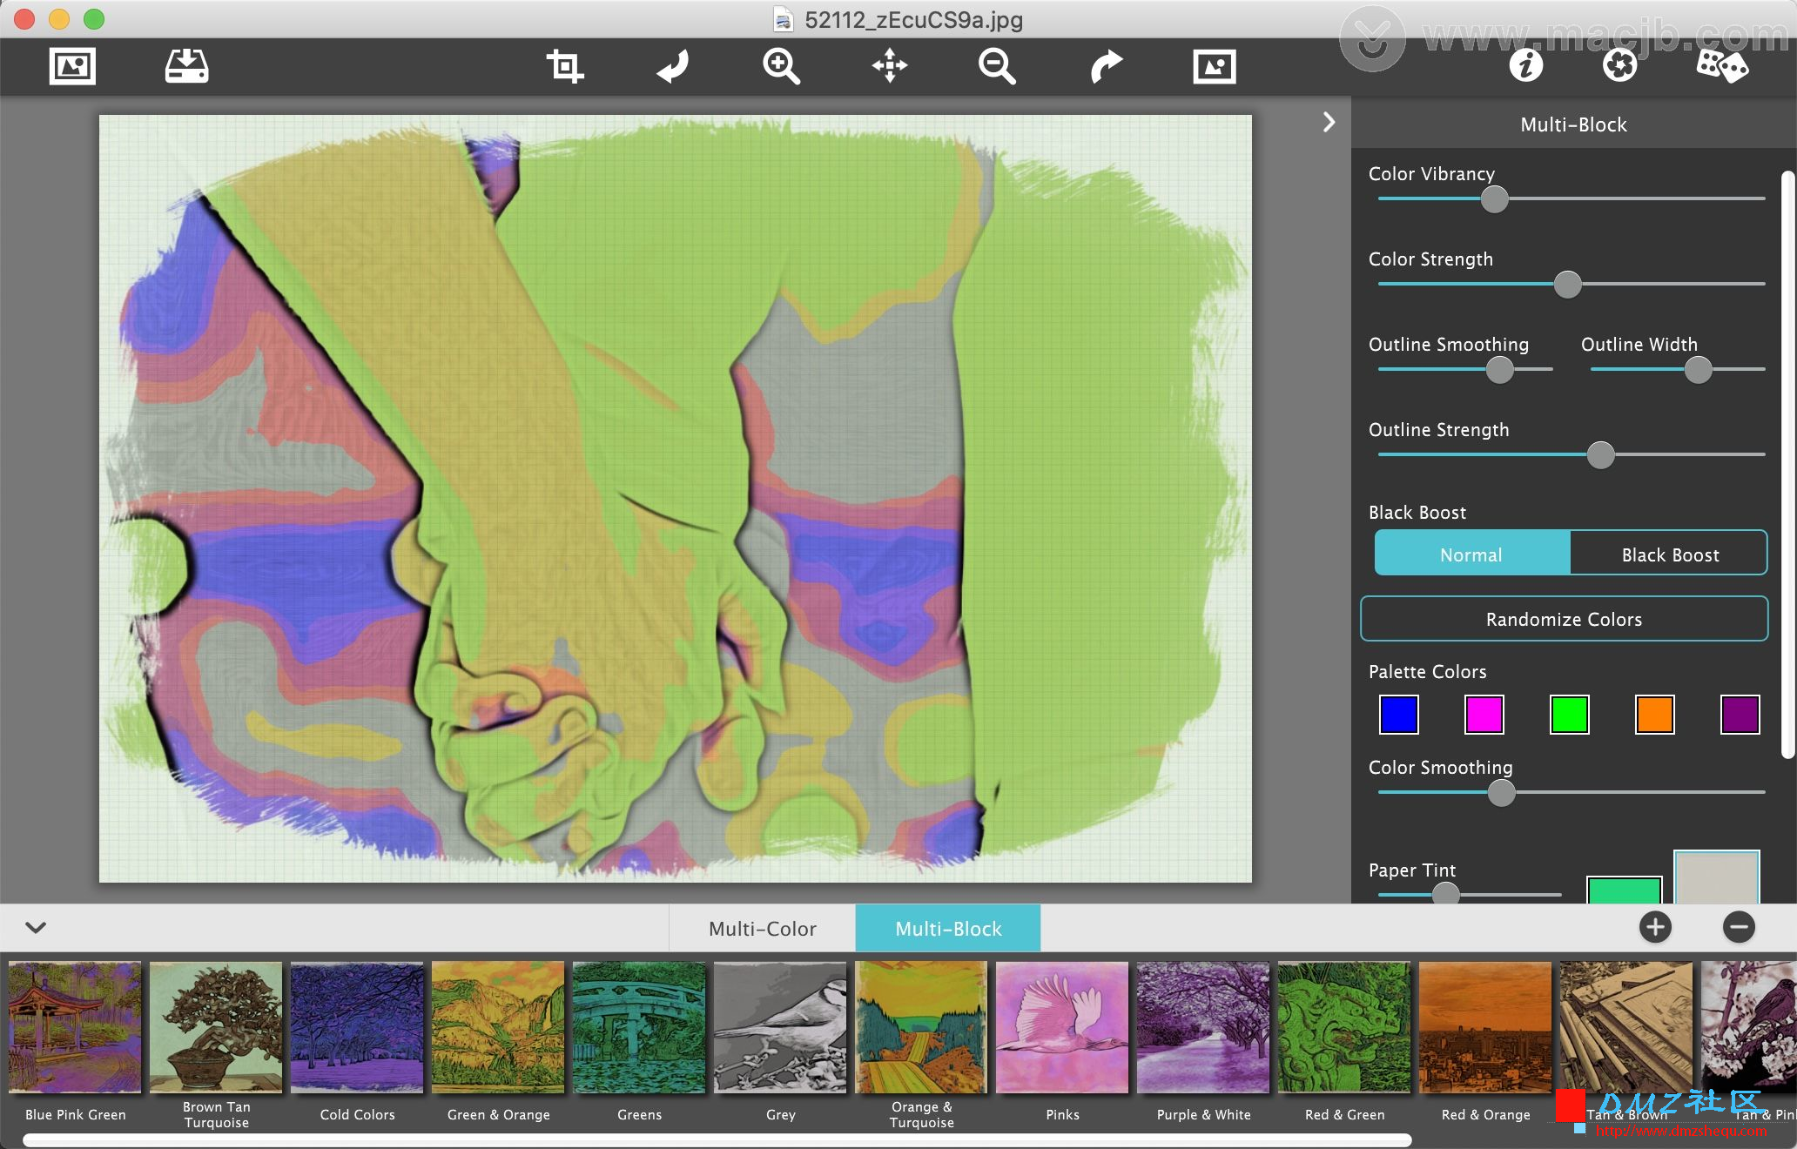This screenshot has height=1149, width=1797.
Task: Collapse the side panel chevron
Action: pos(1329,122)
